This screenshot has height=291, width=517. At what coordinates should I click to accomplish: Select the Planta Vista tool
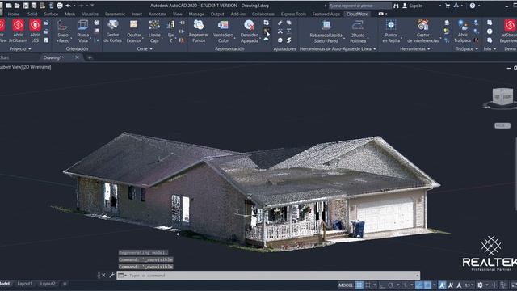(x=82, y=31)
